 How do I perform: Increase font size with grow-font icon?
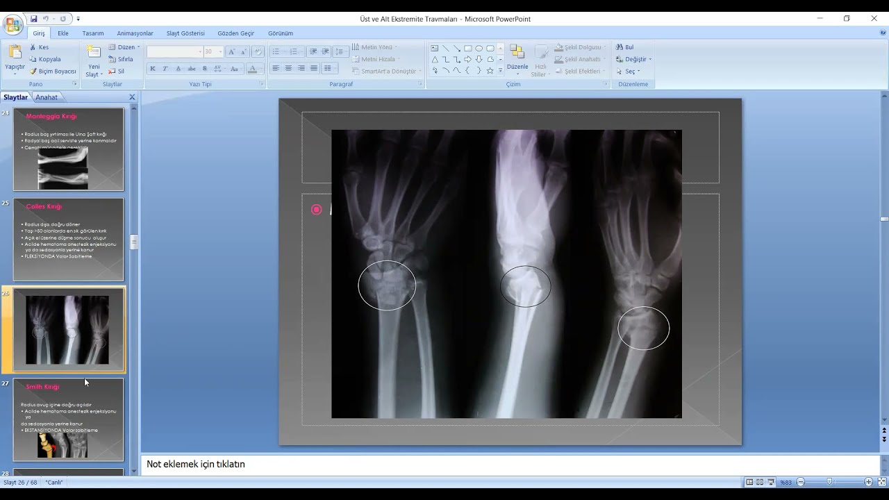tap(232, 51)
